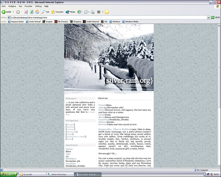Open the Grupper links bar item

[x=48, y=22]
